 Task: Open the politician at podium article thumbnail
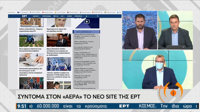click(59, 40)
